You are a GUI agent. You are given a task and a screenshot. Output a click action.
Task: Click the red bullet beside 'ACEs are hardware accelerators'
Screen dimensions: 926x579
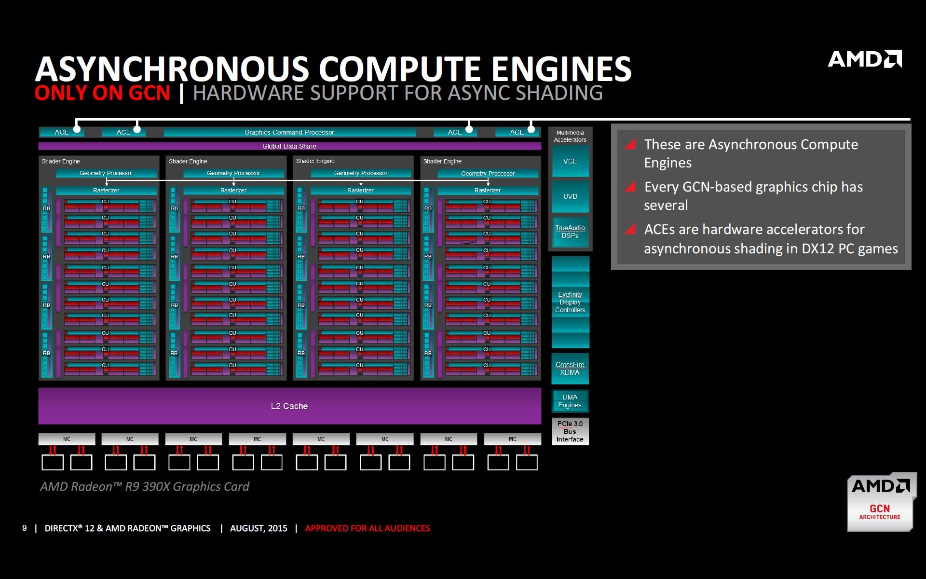(x=630, y=229)
